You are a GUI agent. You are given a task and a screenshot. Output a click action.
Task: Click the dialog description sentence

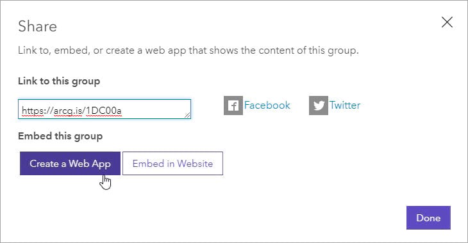188,51
